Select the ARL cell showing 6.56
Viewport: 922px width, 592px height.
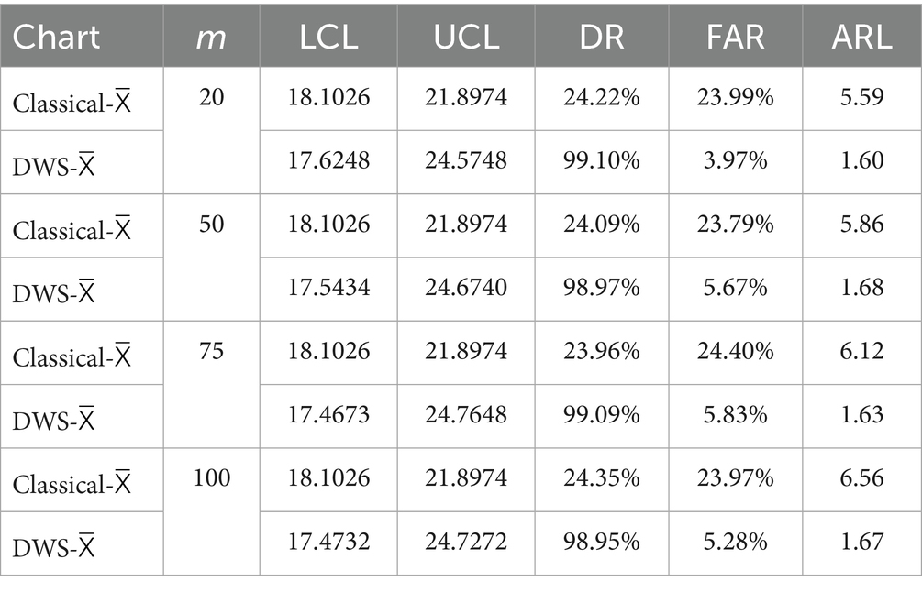(x=861, y=478)
